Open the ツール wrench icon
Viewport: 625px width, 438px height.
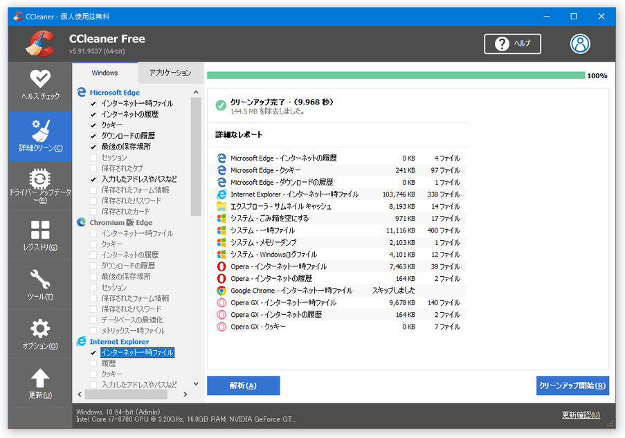(40, 279)
